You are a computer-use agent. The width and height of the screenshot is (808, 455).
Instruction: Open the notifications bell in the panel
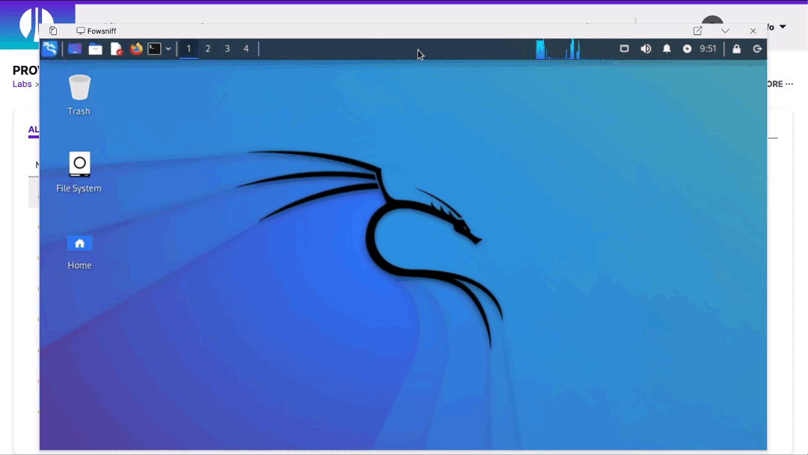667,49
